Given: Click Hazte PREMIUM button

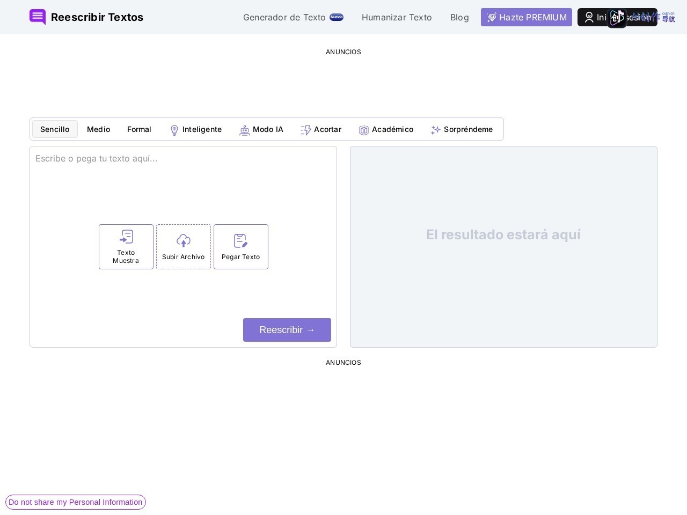Looking at the screenshot, I should pos(527,17).
